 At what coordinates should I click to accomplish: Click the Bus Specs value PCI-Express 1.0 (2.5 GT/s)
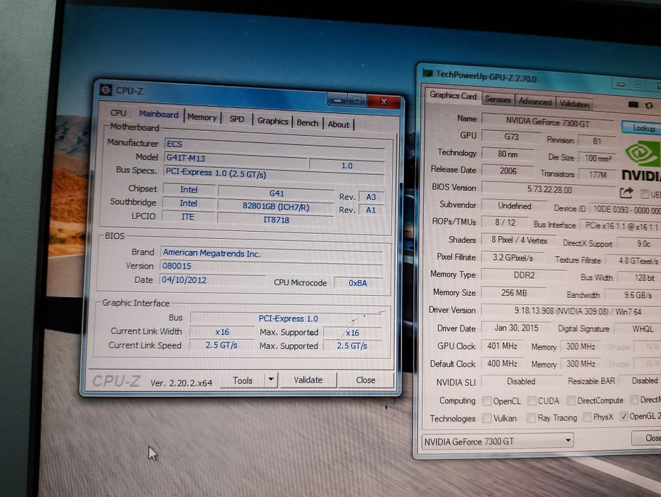[274, 174]
